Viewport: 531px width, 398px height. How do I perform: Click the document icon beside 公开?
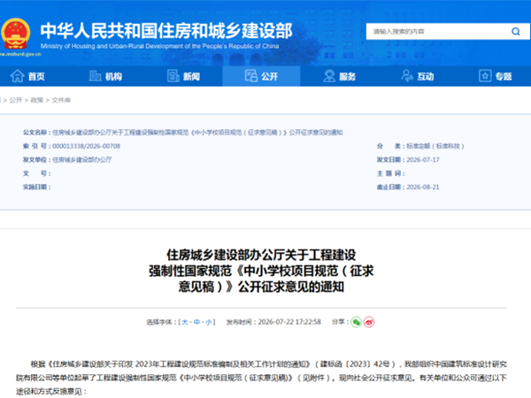click(251, 76)
